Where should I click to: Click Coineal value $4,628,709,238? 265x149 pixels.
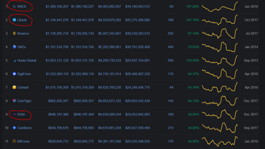(x=109, y=87)
